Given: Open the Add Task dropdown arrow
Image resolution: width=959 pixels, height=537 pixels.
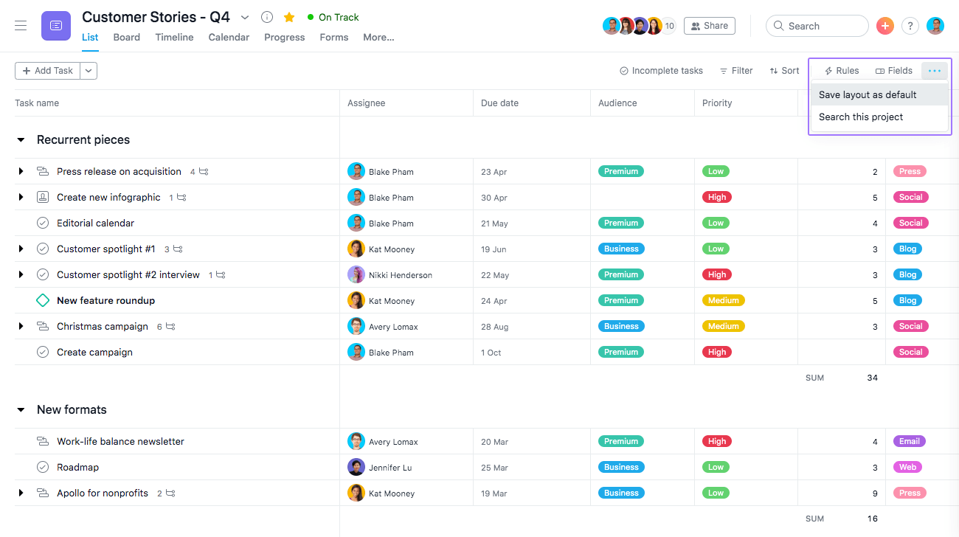Looking at the screenshot, I should 89,71.
